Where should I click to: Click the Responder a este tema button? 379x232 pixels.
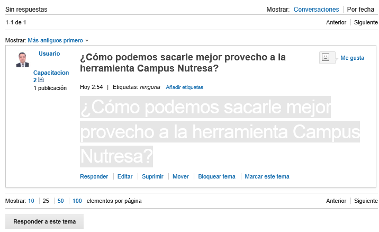click(44, 221)
